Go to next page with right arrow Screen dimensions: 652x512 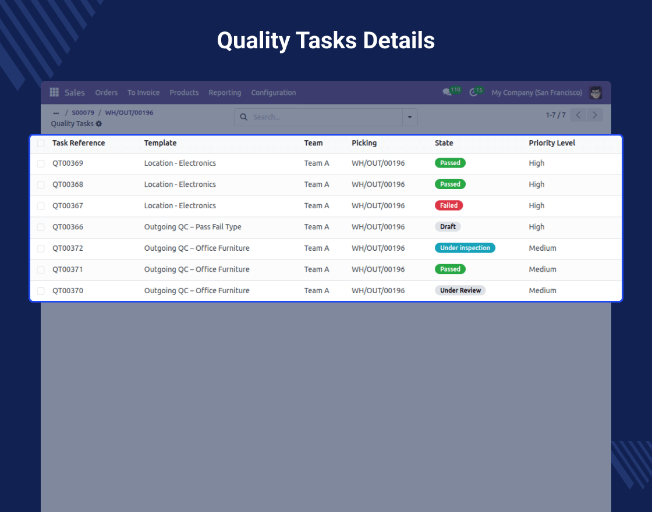[594, 115]
